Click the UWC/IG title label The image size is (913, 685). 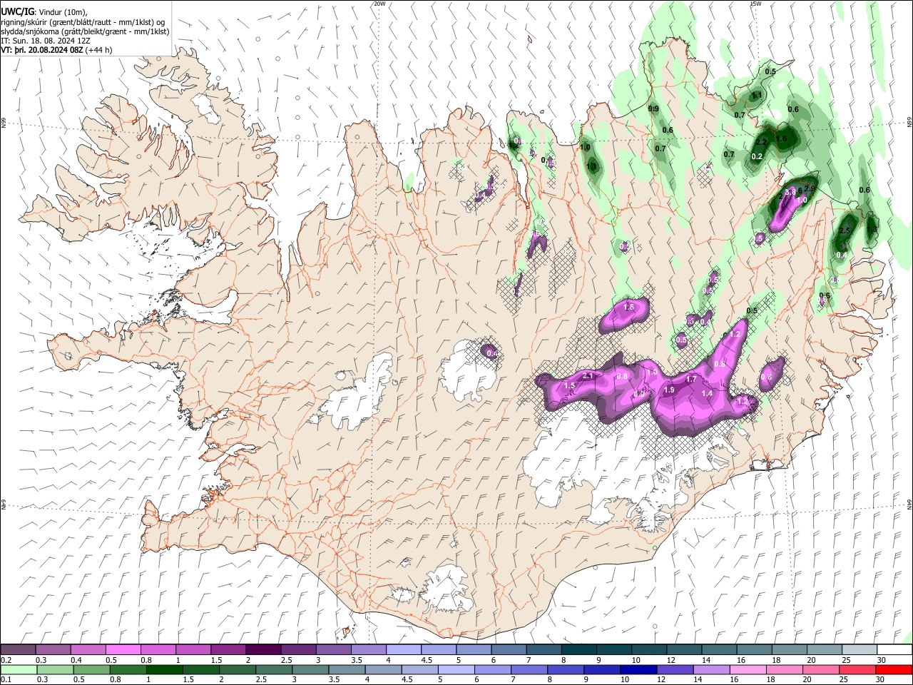tap(17, 12)
